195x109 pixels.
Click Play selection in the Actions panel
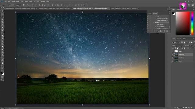click(x=158, y=31)
